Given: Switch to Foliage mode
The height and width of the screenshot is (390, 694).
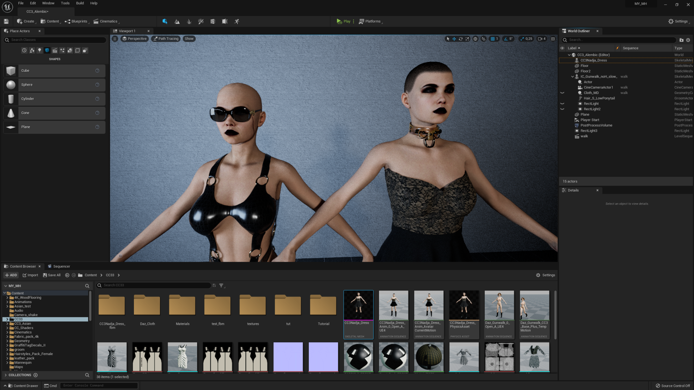Looking at the screenshot, I should (189, 21).
